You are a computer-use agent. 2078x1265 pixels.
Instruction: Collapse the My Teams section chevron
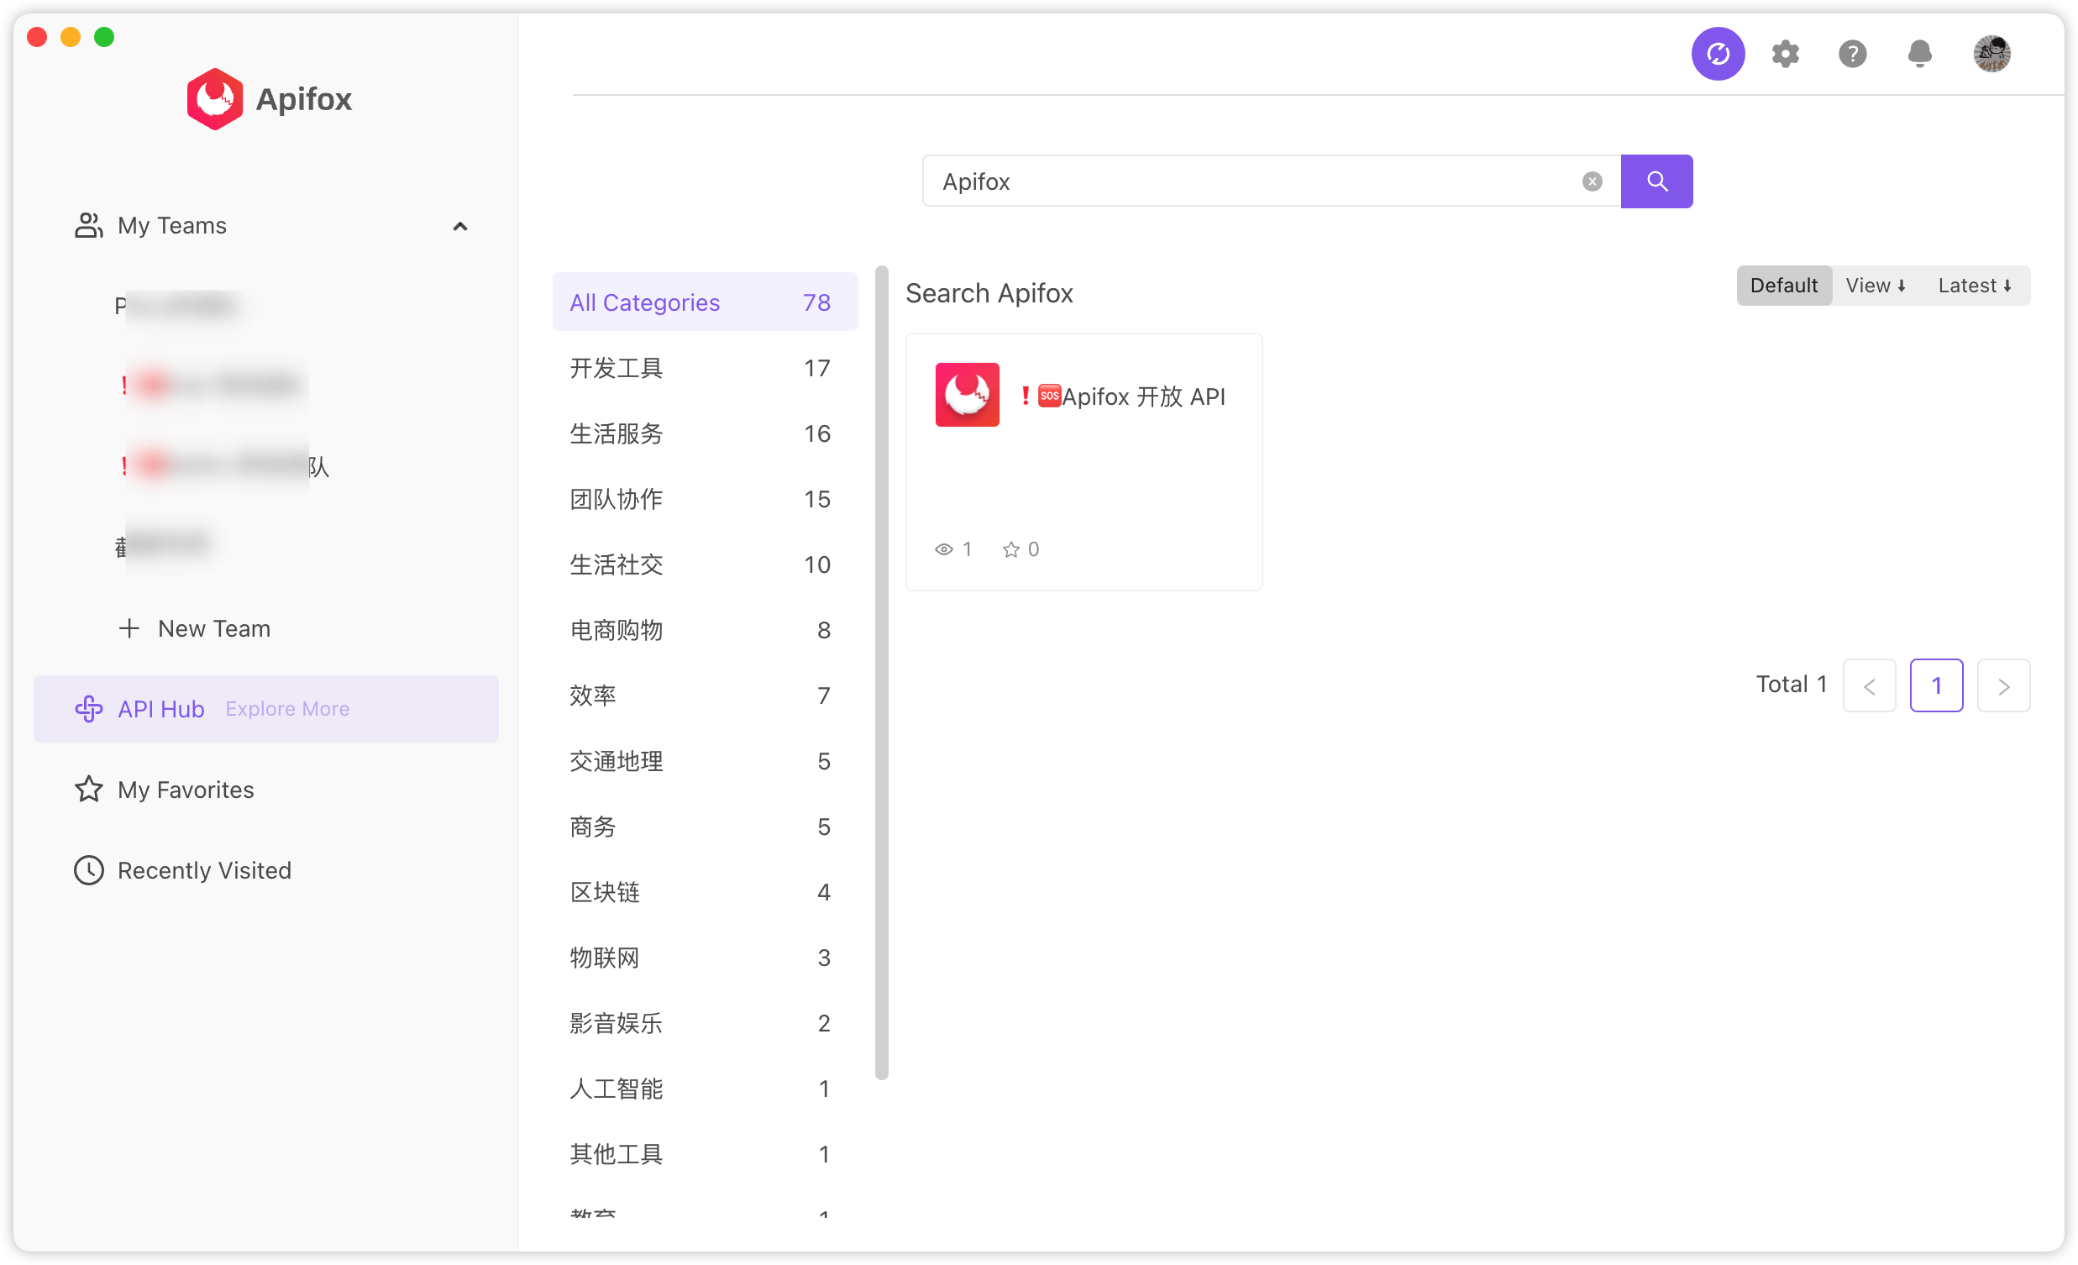tap(459, 226)
